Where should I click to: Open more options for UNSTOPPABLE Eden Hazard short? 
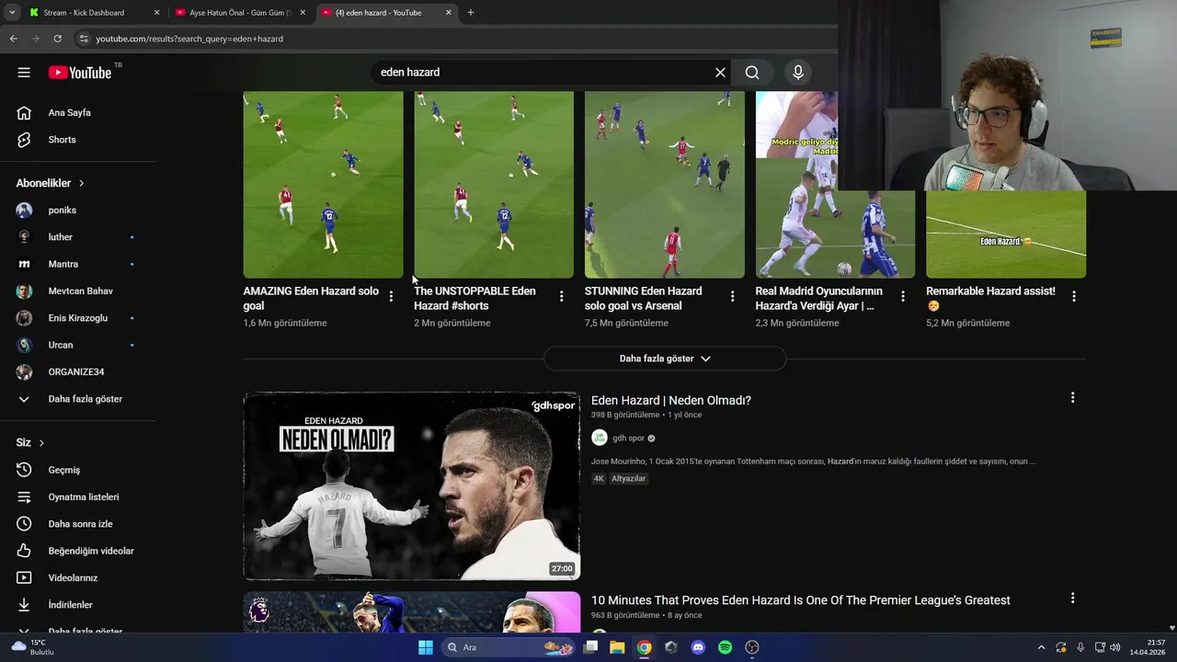tap(562, 296)
